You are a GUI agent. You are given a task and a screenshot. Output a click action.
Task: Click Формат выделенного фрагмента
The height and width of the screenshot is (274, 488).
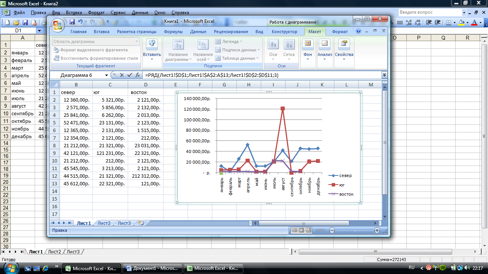91,50
